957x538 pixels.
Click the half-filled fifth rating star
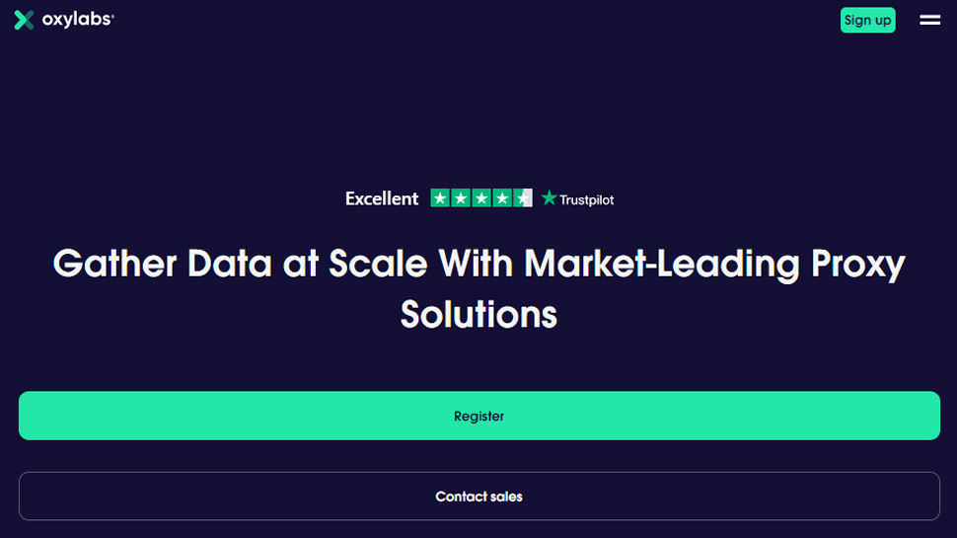tap(523, 197)
